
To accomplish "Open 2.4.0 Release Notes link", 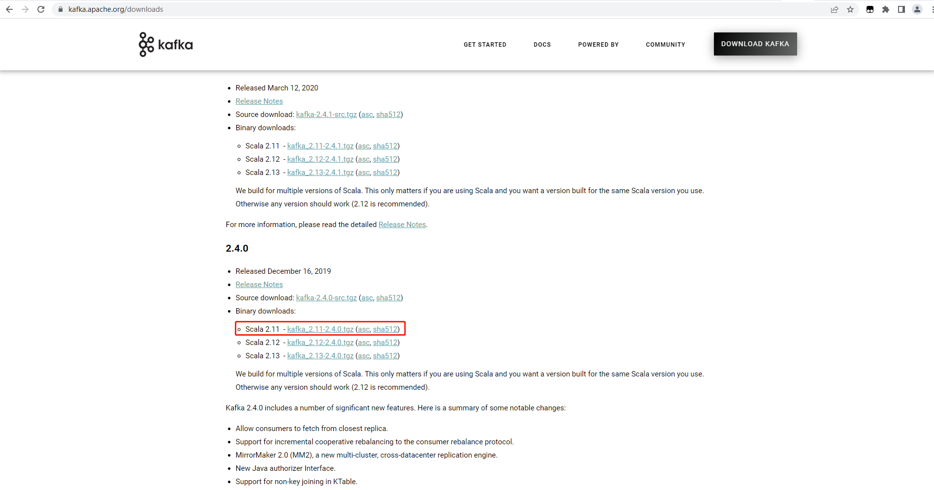I will tap(259, 285).
